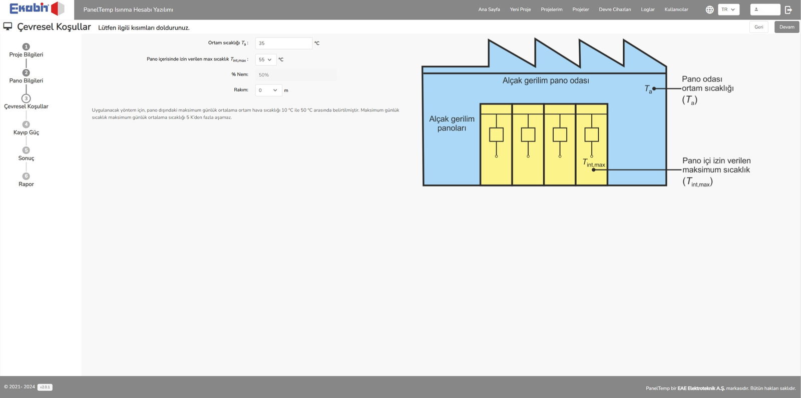
Task: Expand the Rakım altitude dropdown
Action: pos(268,90)
